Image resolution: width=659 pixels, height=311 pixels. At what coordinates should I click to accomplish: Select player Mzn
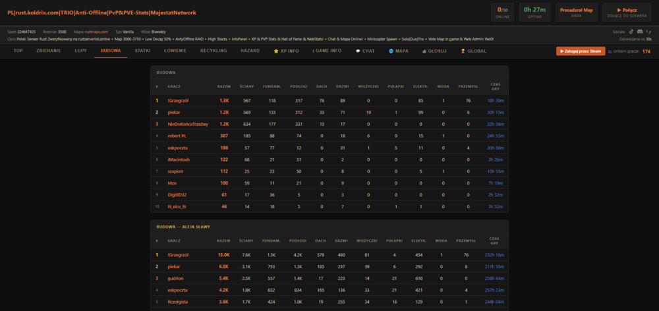[171, 183]
